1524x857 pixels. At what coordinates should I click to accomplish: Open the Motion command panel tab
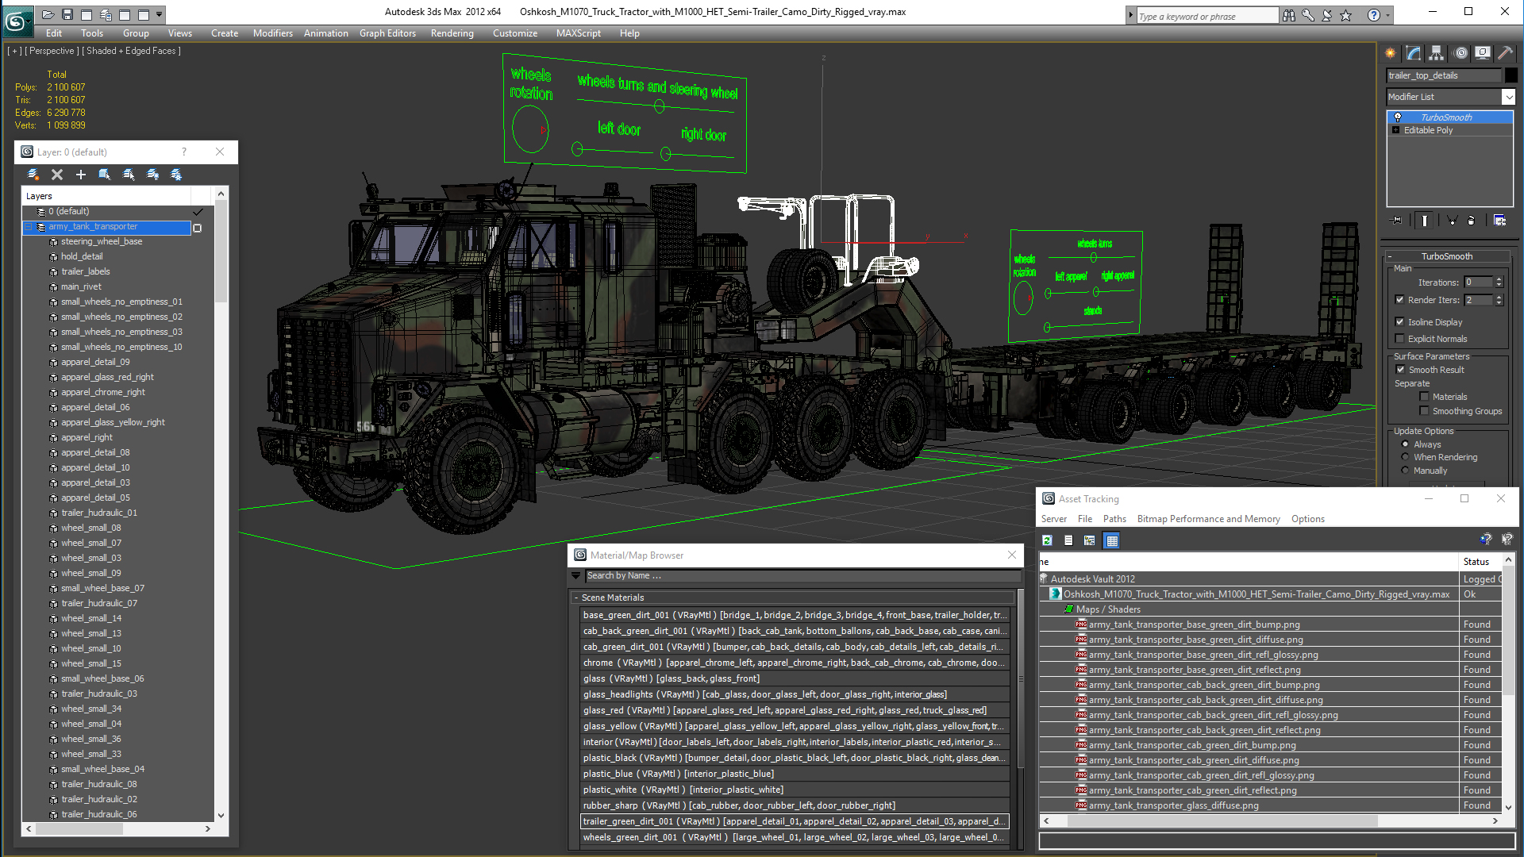tap(1460, 53)
